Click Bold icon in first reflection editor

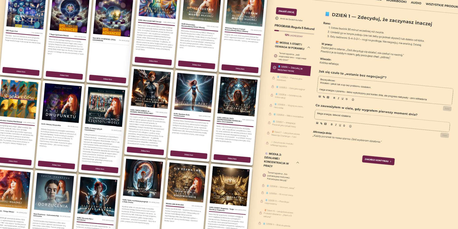(334, 98)
